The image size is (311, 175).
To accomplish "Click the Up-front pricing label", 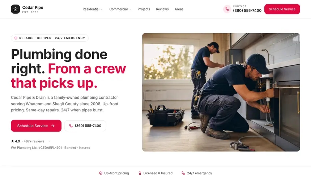I will [x=116, y=173].
